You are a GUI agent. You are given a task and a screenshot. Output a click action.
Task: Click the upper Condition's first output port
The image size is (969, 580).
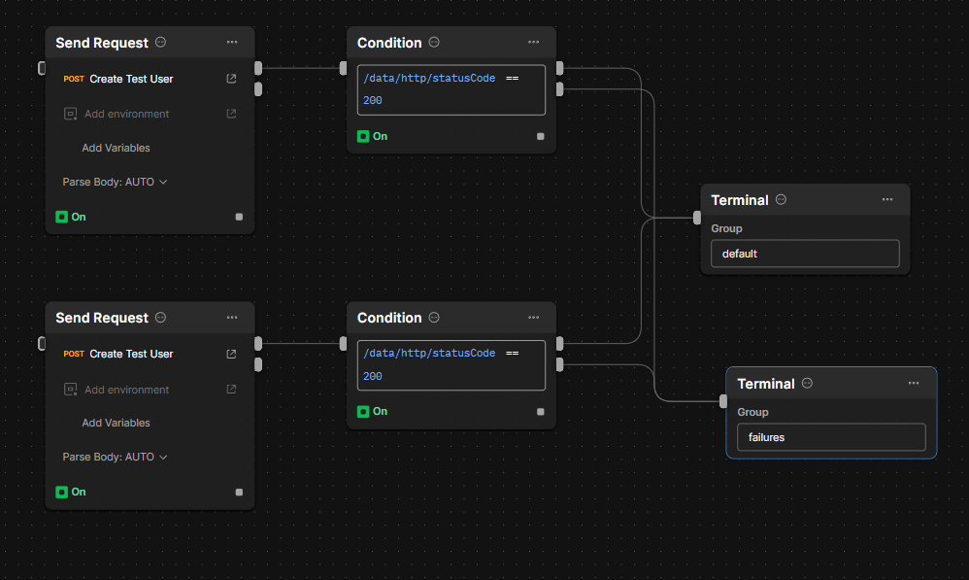(560, 68)
